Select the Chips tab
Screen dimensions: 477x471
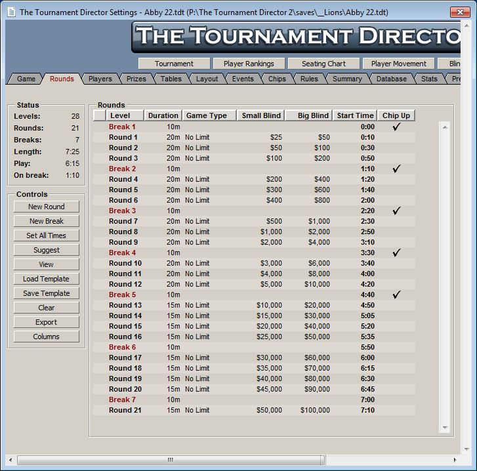[277, 79]
